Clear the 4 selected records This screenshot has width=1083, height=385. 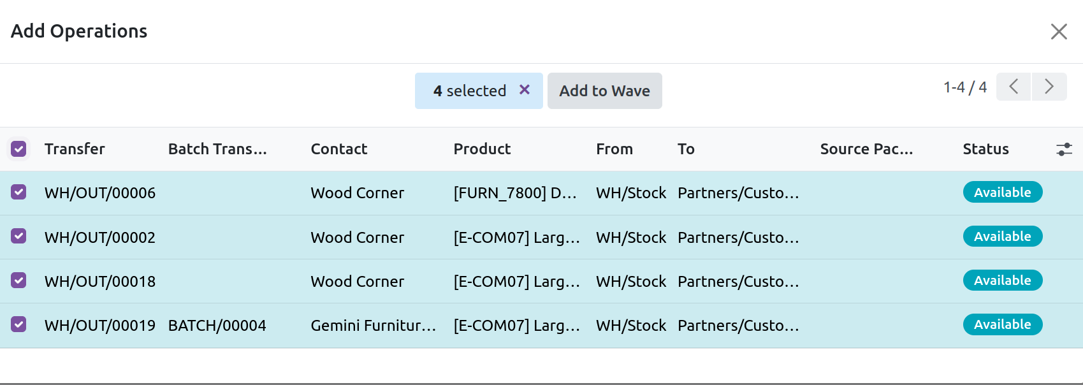click(524, 90)
